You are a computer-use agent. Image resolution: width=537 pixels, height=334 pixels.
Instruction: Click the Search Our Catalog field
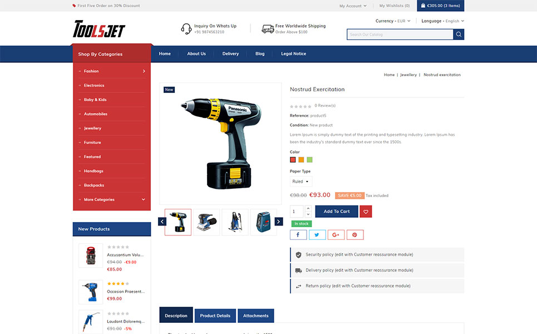(x=400, y=35)
